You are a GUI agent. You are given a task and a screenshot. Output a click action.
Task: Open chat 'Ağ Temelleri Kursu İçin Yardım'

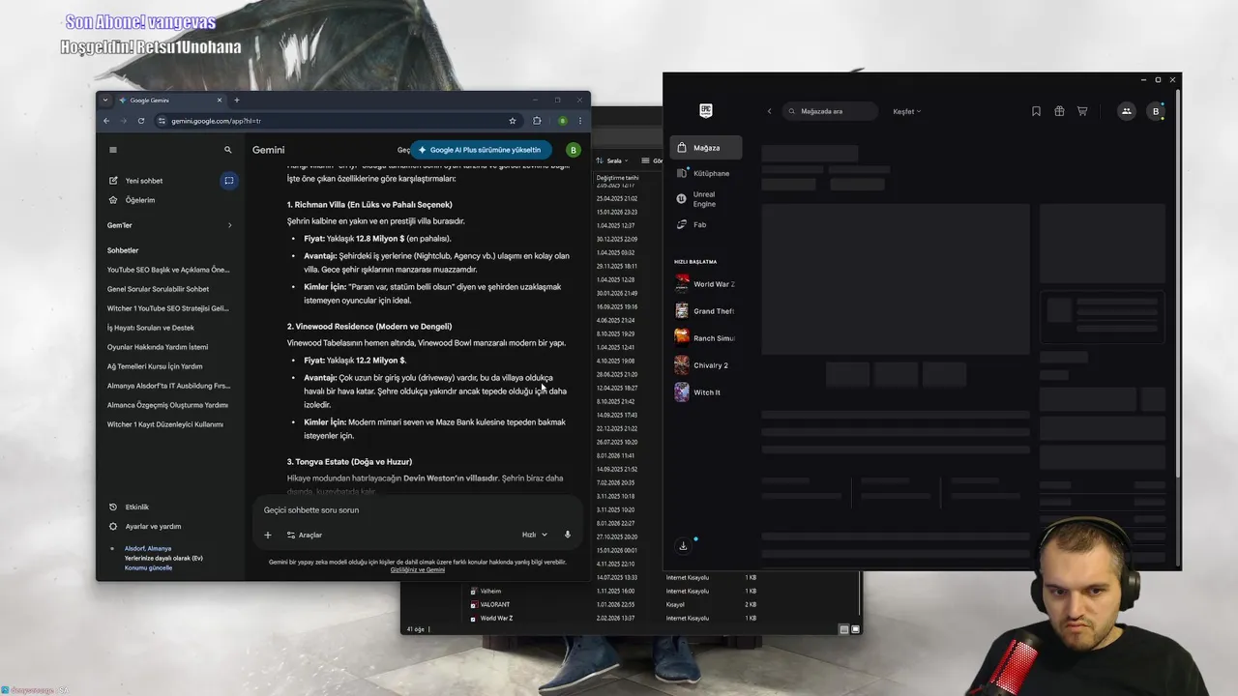pyautogui.click(x=155, y=366)
